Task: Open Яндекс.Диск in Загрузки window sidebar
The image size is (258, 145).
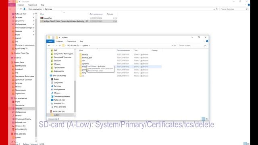Action: pos(19,62)
